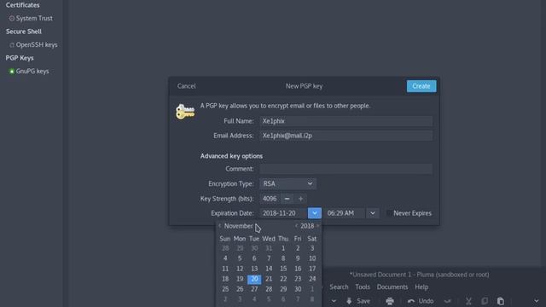Click the PGP Keys heading in the sidebar
Screen dimensions: 546x307
point(20,58)
